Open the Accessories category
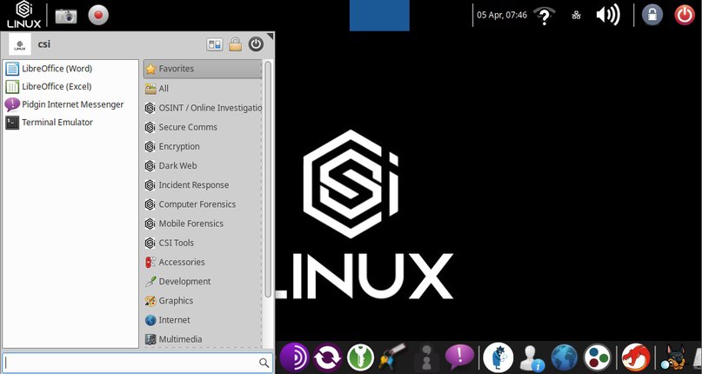The height and width of the screenshot is (374, 702). click(203, 262)
